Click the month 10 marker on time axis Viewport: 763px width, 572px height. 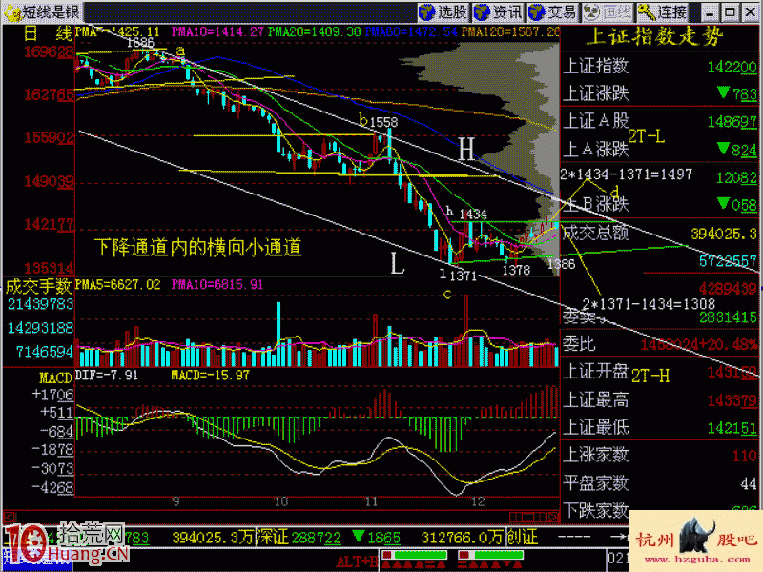point(281,501)
